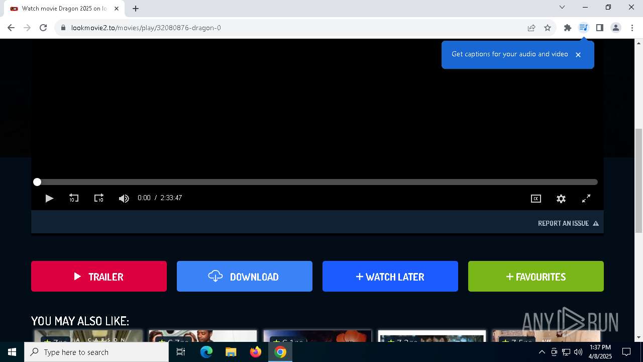Add movie to Watch Later
This screenshot has height=362, width=643.
point(390,276)
